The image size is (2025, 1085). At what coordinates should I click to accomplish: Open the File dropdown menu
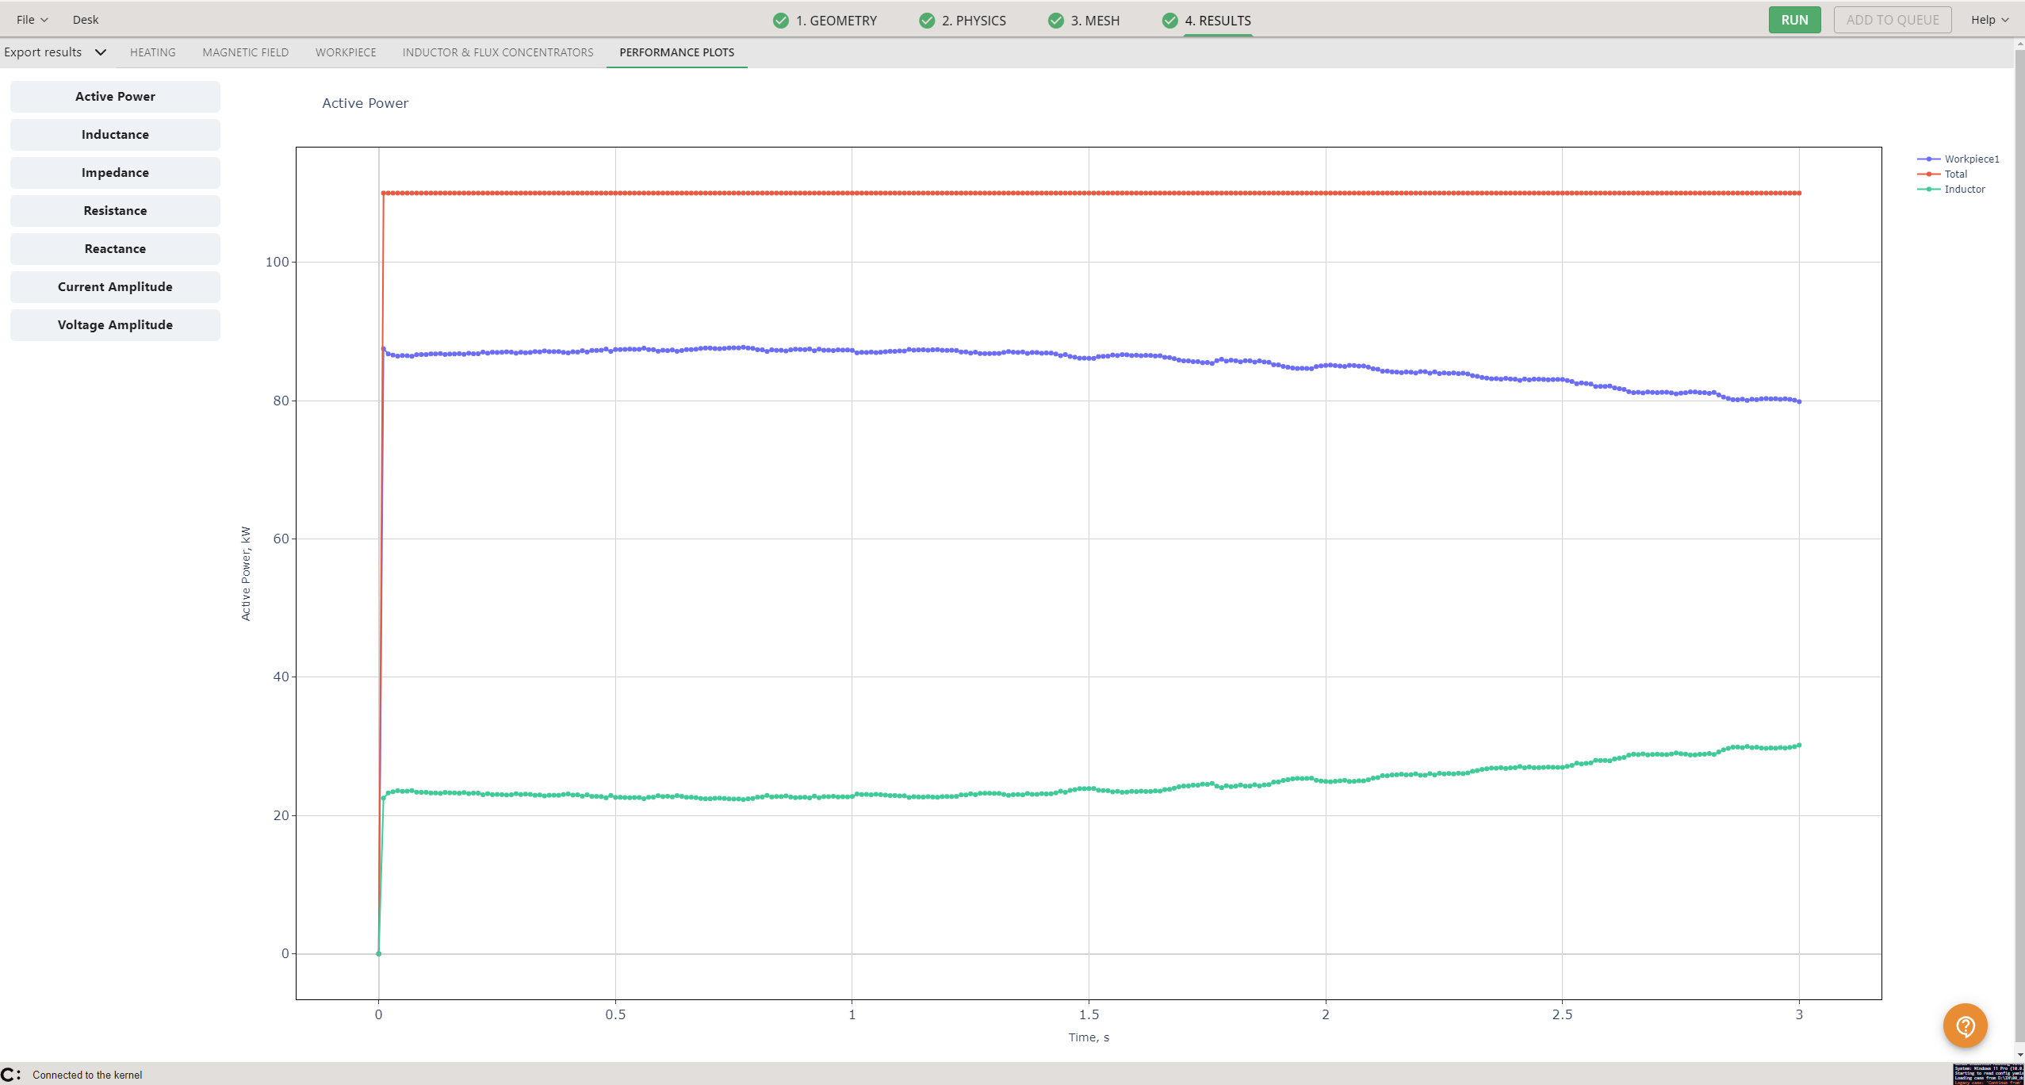29,19
